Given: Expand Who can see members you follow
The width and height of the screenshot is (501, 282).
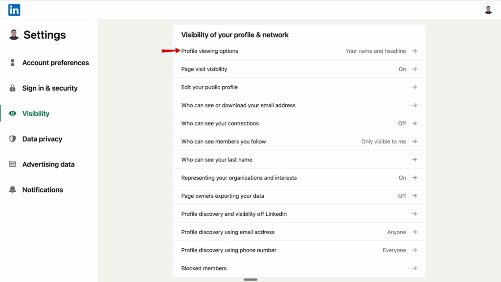Looking at the screenshot, I should click(414, 141).
